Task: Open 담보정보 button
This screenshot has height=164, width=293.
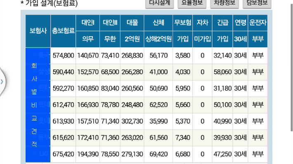Action: tap(257, 4)
